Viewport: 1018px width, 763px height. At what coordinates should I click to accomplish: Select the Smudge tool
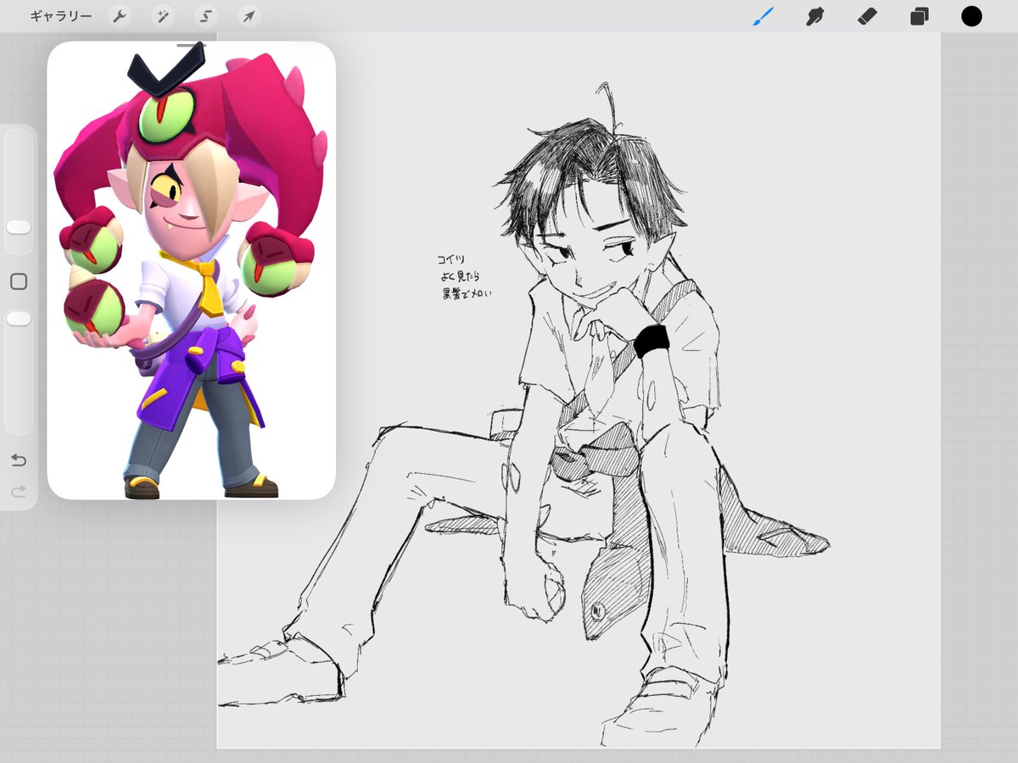(815, 16)
